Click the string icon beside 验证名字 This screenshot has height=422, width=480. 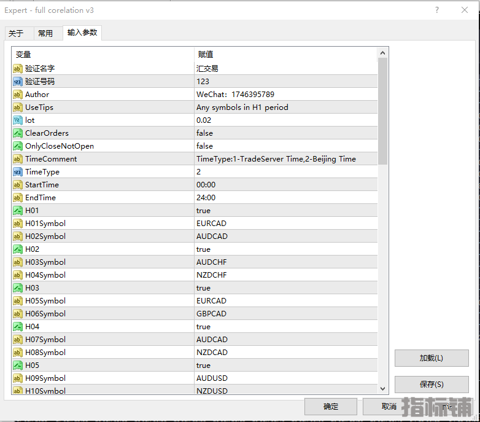tap(18, 68)
